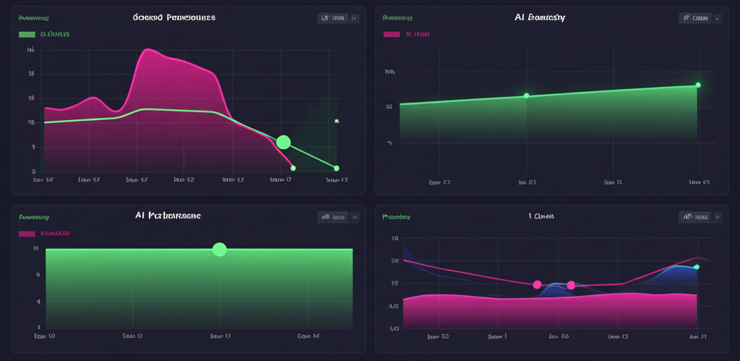Open the range dropdown in the bottom-left chart panel
Screen dimensions: 740x361
[335, 216]
